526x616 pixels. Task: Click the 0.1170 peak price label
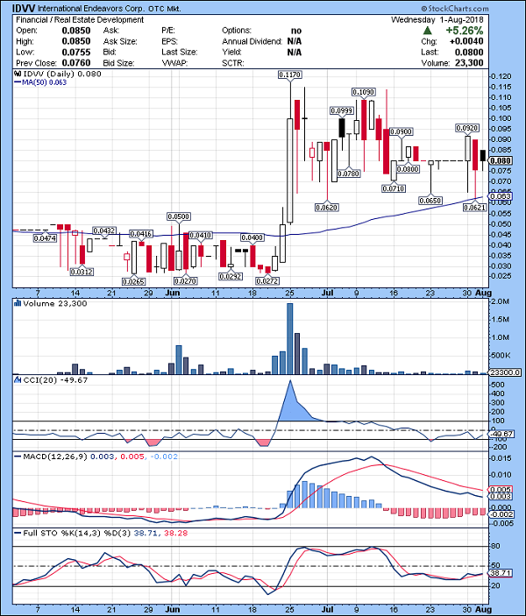point(289,74)
